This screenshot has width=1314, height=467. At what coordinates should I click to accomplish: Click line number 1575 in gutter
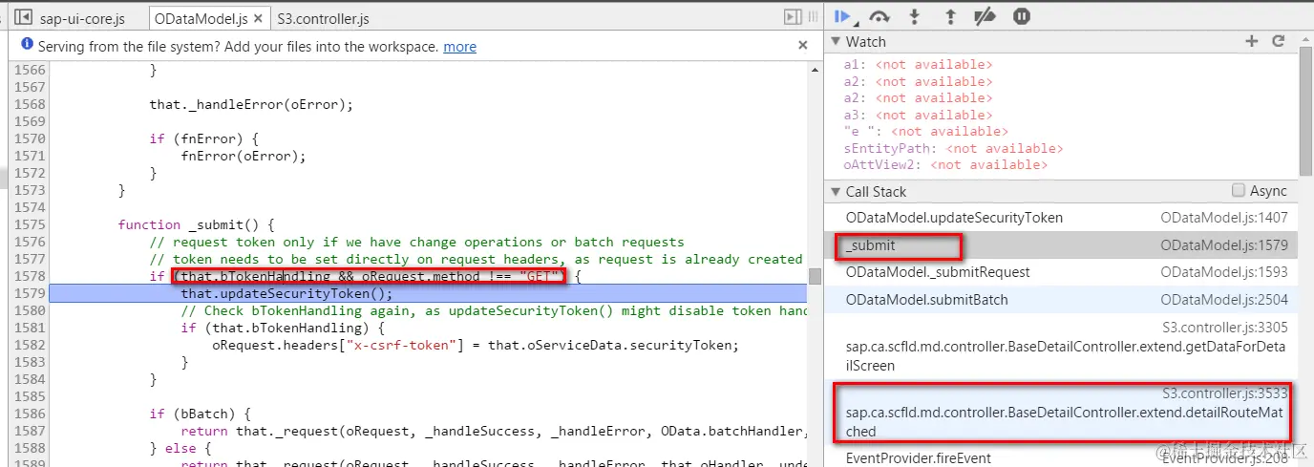coord(29,224)
